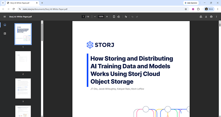The width and height of the screenshot is (221, 117).
Task: Zoom out of the PDF
Action: [95, 17]
